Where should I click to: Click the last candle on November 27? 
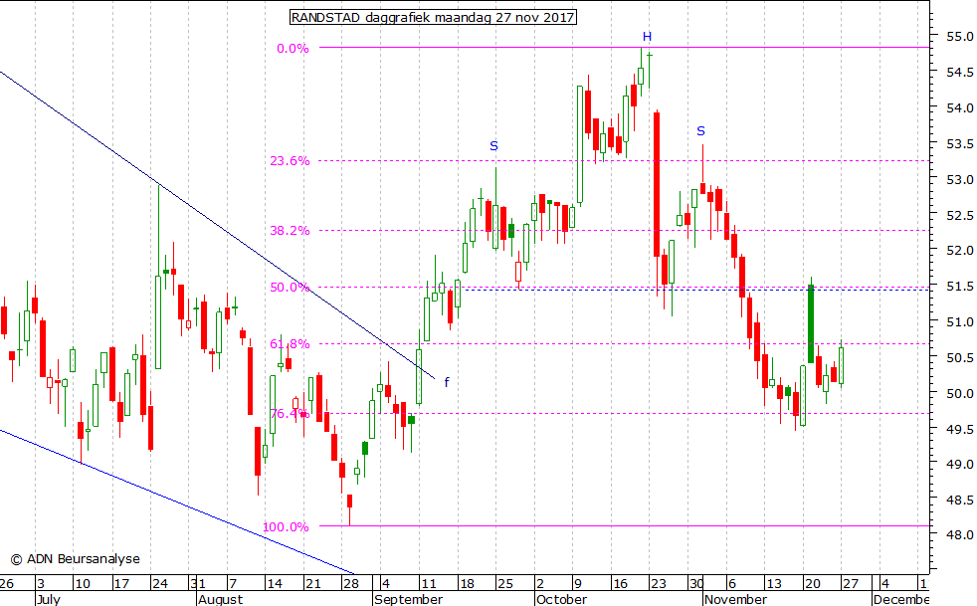[x=841, y=365]
